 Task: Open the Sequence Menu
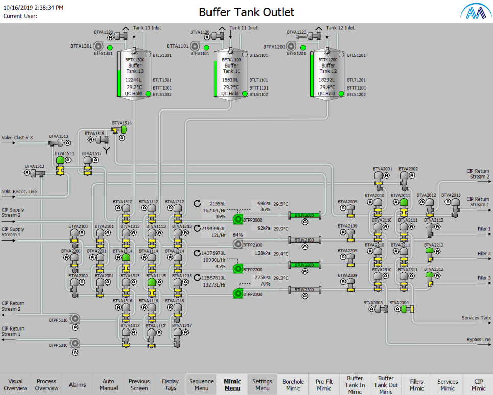(201, 385)
